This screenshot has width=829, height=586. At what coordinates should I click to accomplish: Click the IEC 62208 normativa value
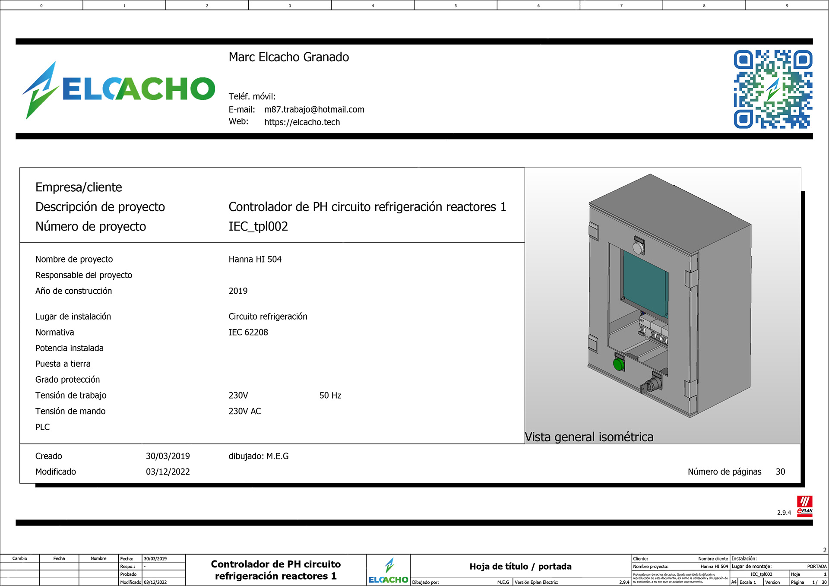(x=248, y=333)
